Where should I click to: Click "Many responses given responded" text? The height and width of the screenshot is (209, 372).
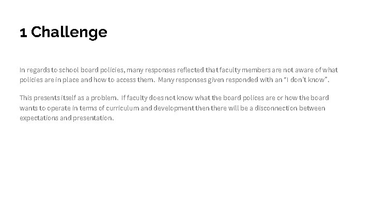(204, 80)
